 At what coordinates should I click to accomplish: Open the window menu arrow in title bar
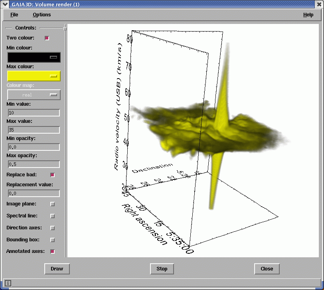pos(4,4)
